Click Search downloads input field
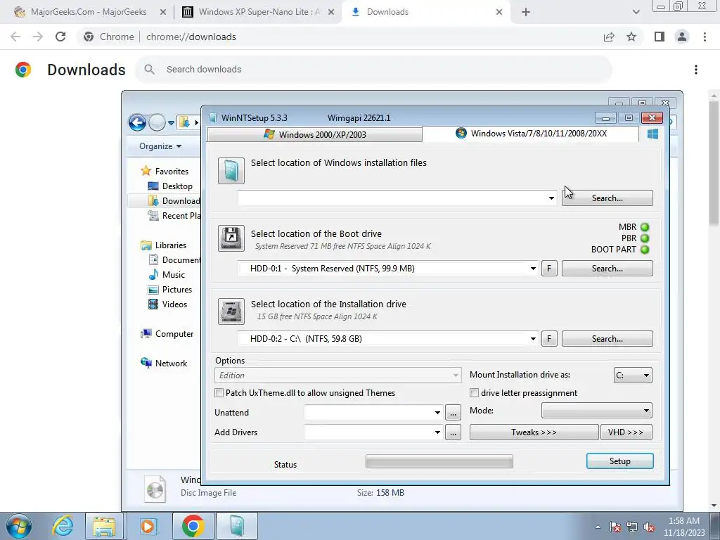This screenshot has height=540, width=720. (374, 70)
